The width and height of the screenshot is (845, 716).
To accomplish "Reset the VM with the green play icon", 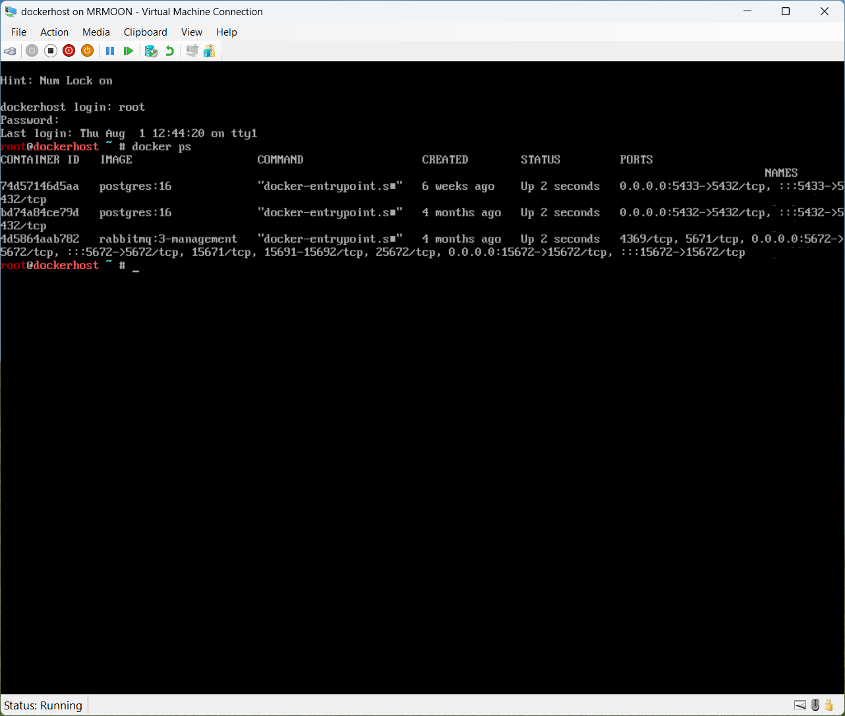I will click(129, 51).
